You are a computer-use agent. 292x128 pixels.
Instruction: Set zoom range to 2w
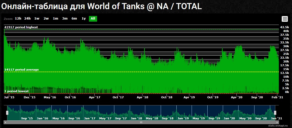pyautogui.click(x=46, y=19)
